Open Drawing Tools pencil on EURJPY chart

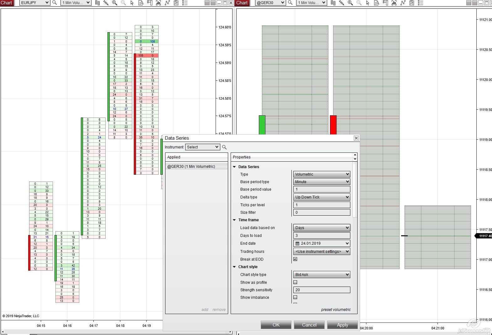pos(106,3)
